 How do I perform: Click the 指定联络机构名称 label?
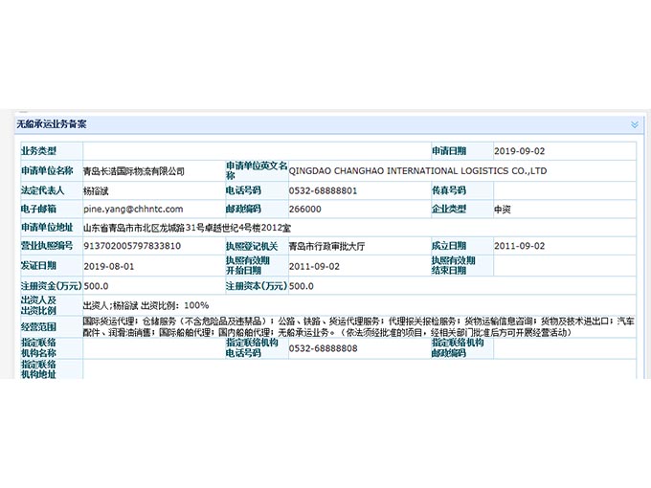tap(38, 347)
